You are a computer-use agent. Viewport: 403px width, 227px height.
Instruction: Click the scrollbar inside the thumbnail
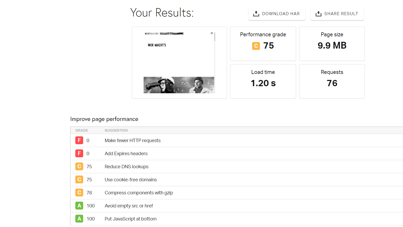click(215, 37)
